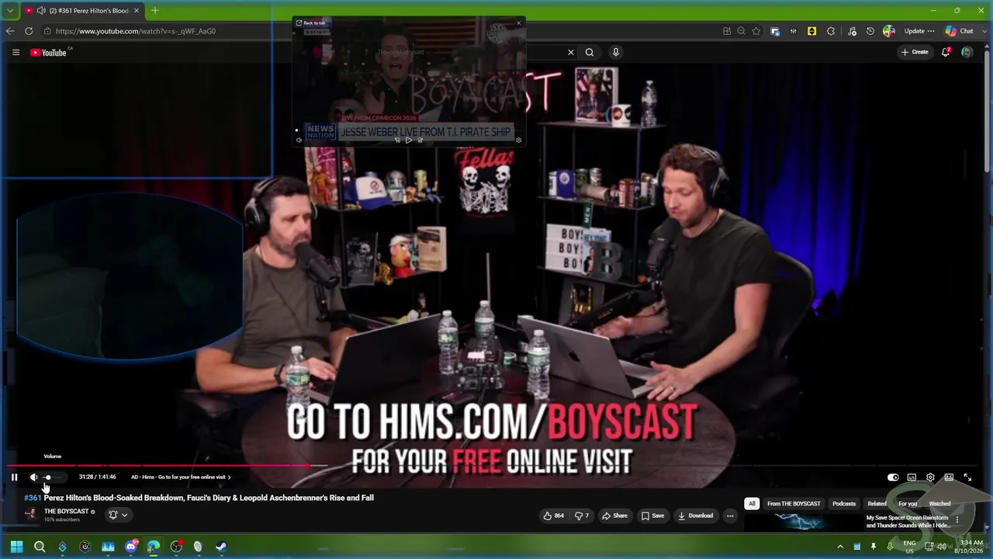Open the Ocean Rainstorm video thumbnail
This screenshot has height=559, width=993.
[802, 523]
